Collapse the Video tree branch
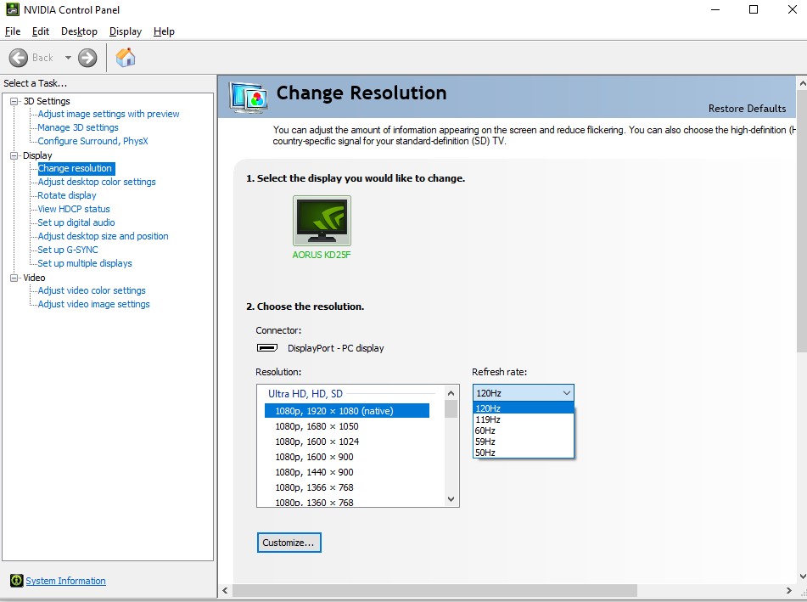This screenshot has height=602, width=807. click(12, 277)
